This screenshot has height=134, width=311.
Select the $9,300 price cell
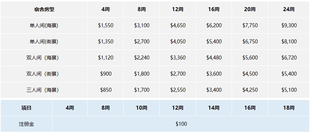[x=289, y=25]
